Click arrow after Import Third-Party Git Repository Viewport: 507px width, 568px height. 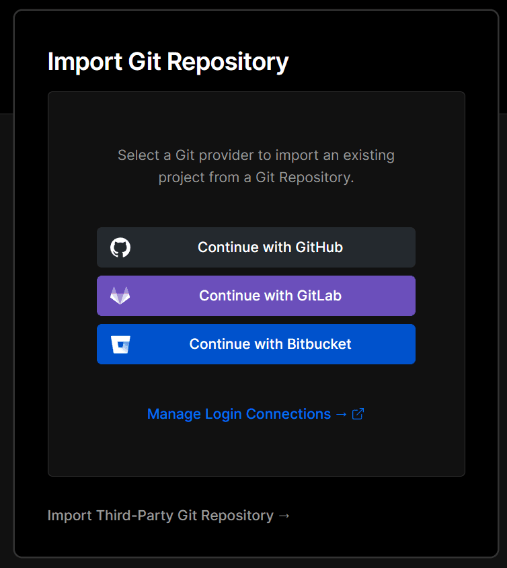click(x=284, y=516)
